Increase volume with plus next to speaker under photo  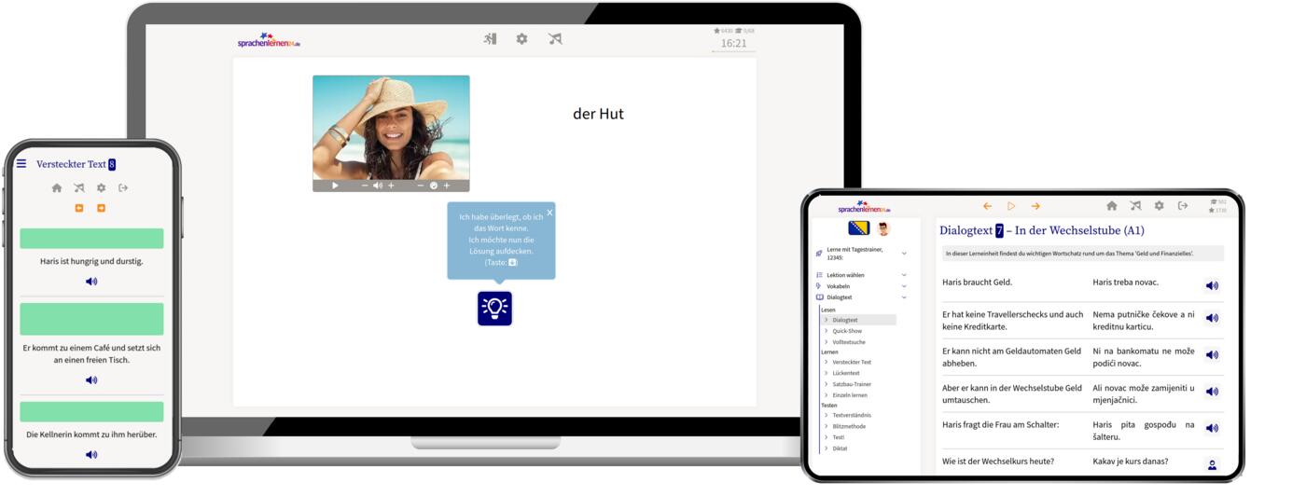(x=391, y=186)
